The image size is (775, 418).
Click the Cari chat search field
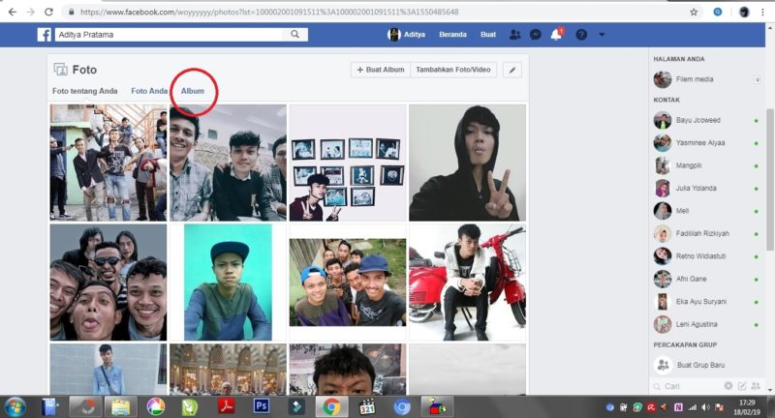tap(687, 386)
